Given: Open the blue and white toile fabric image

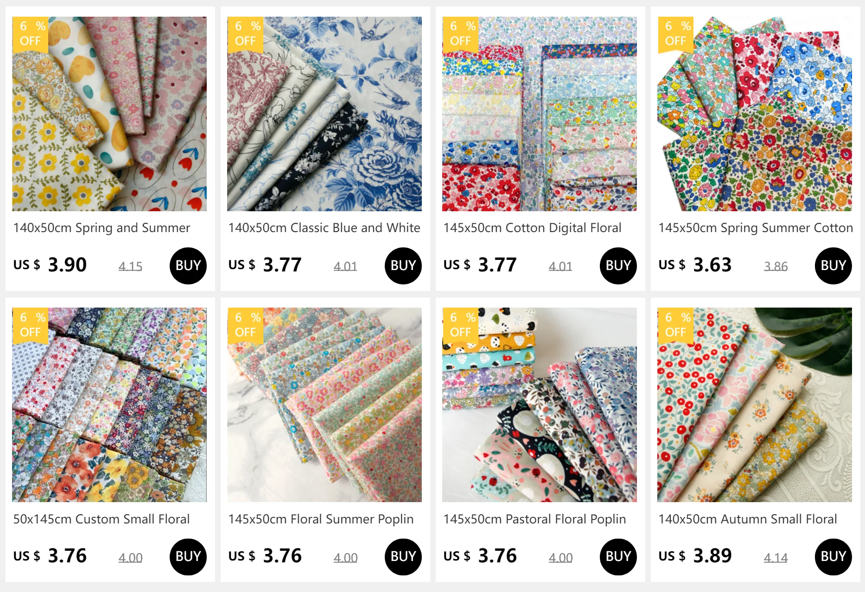Looking at the screenshot, I should point(324,114).
